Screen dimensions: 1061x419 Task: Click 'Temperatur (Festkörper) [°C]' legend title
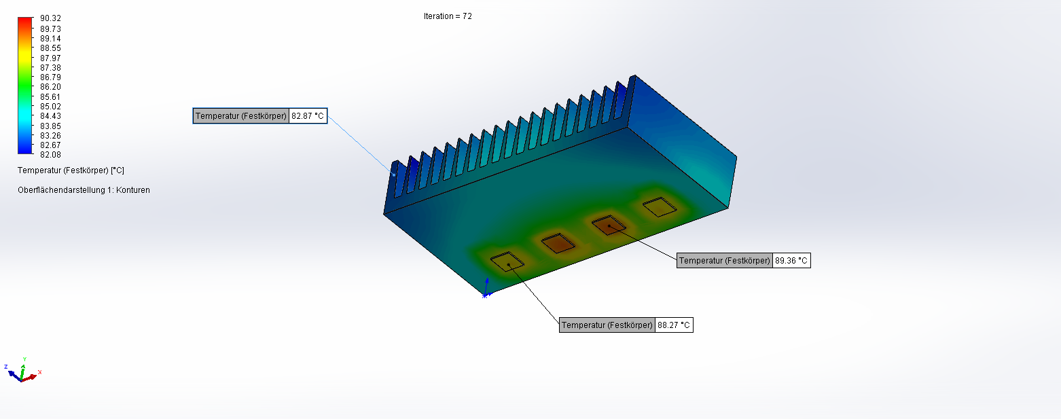point(71,170)
